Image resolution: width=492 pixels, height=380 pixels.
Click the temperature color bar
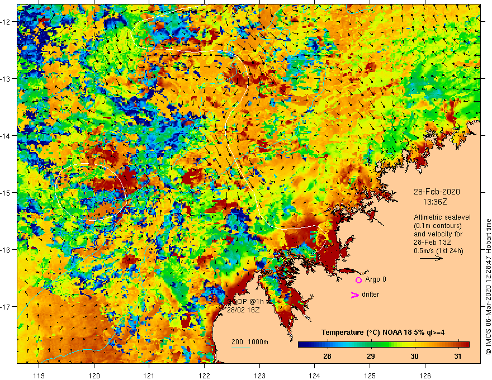click(x=384, y=345)
